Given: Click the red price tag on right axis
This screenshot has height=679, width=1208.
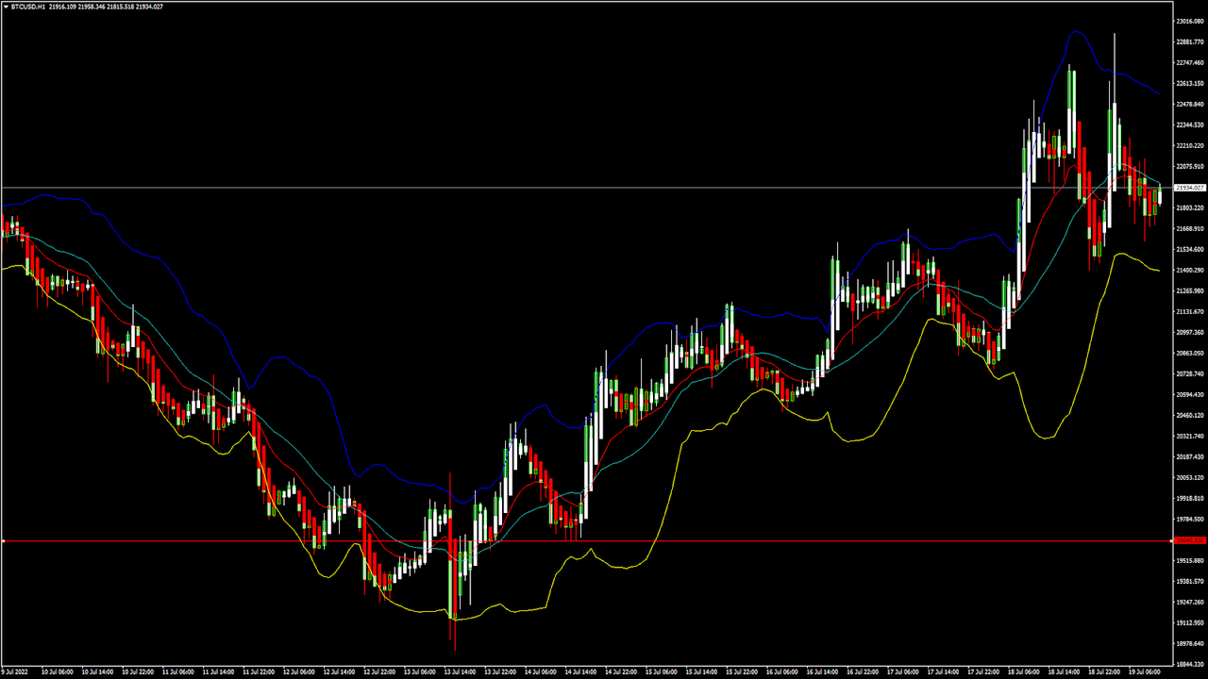Looking at the screenshot, I should [1189, 540].
